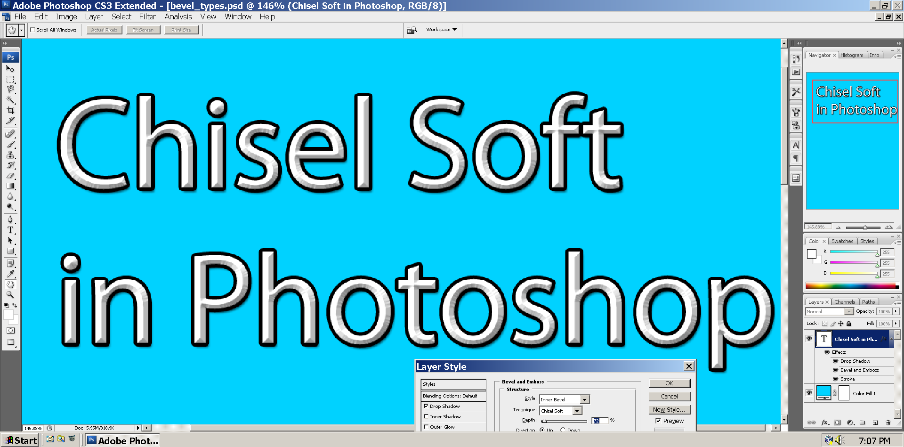Switch to the Channels tab
Image resolution: width=904 pixels, height=447 pixels.
point(845,302)
